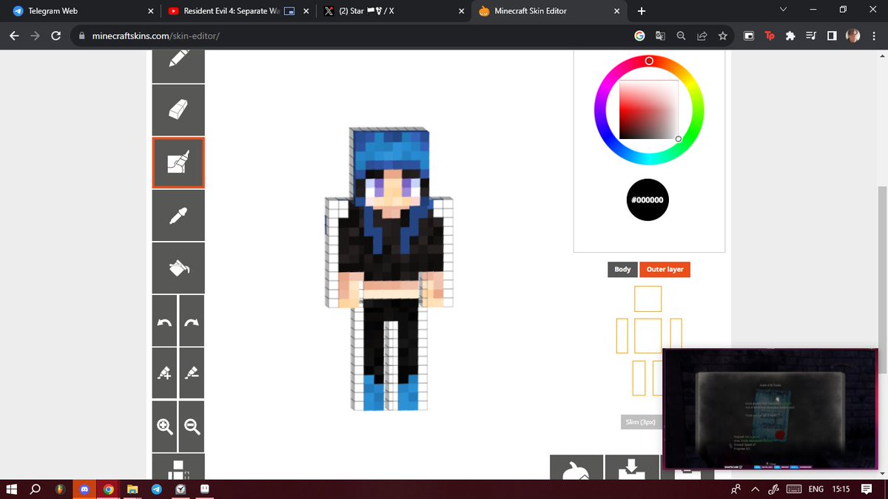Screen dimensions: 888x499
Task: Click inside the saturation square picker
Action: (x=649, y=109)
